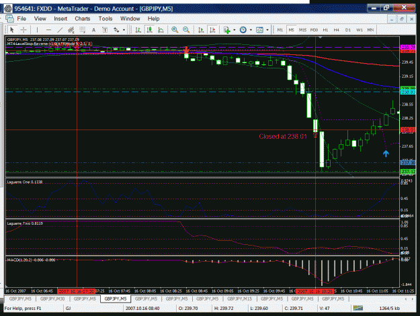Screen dimensions: 420x316
Task: Switch timeframe to D1
Action: pyautogui.click(x=348, y=30)
